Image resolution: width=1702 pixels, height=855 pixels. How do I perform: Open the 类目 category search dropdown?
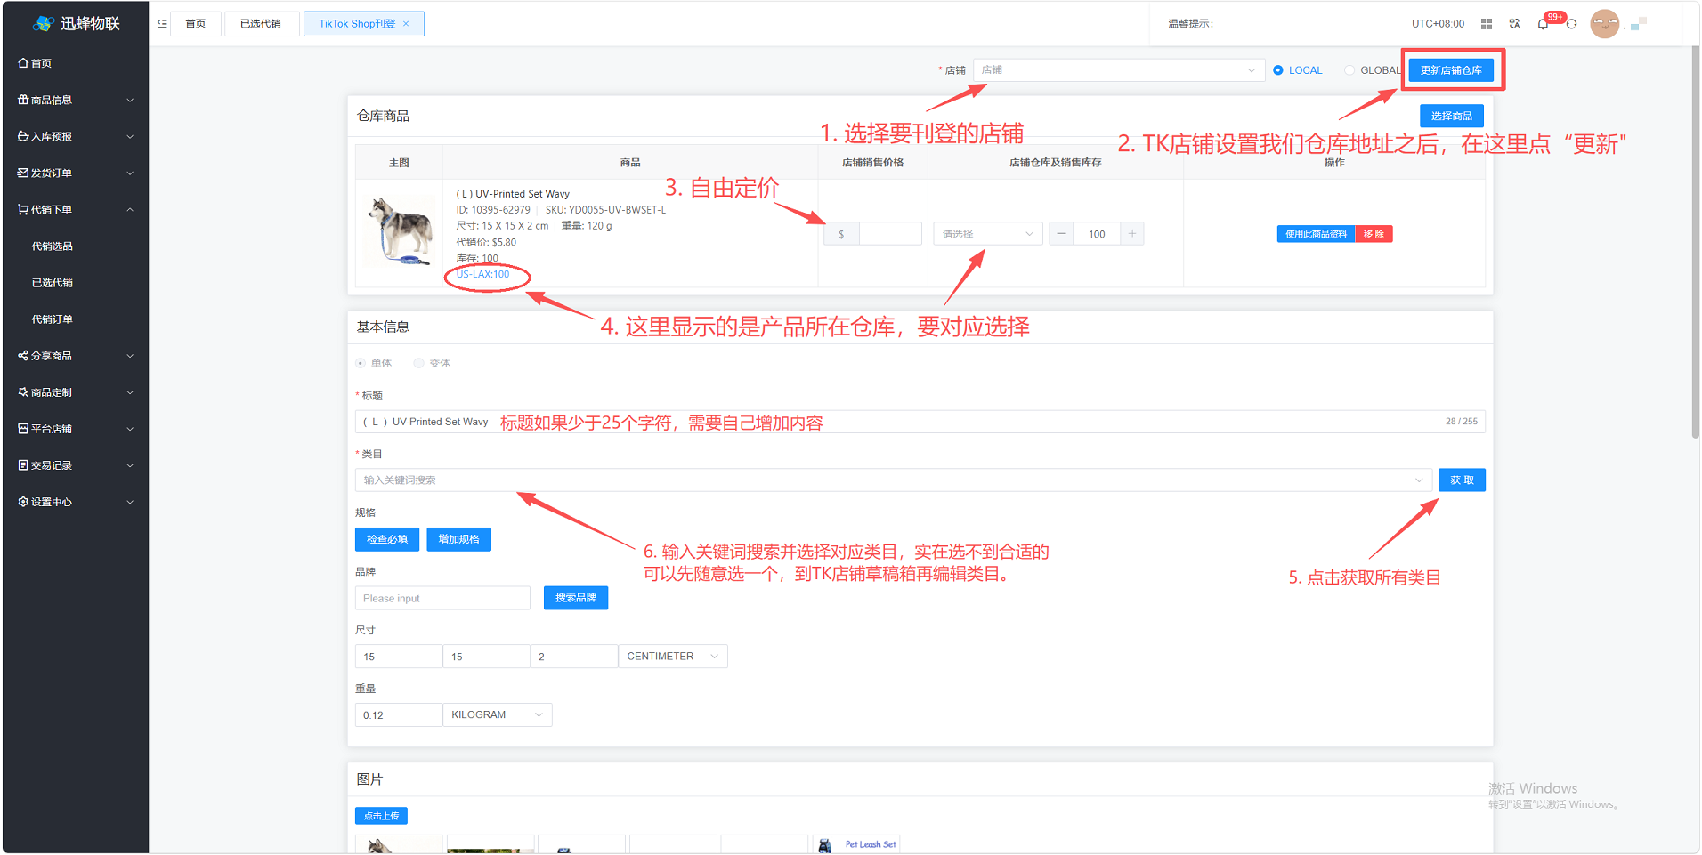point(894,480)
